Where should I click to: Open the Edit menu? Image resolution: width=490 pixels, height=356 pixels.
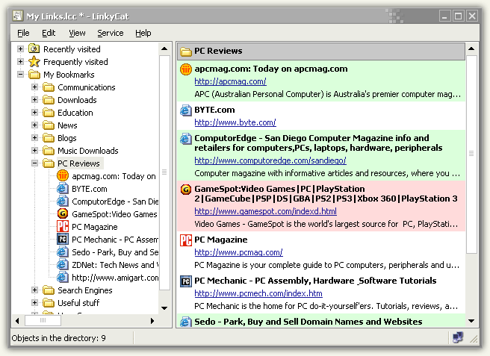click(49, 33)
